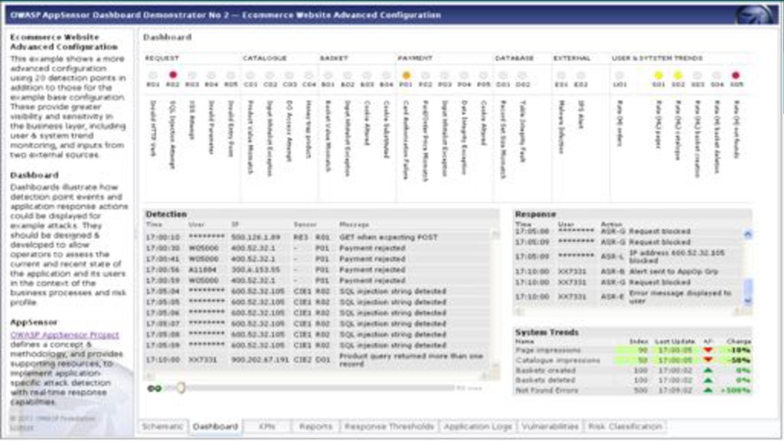Viewport: 784px width, 441px height.
Task: Open the OWASP AppSensor Project link
Action: coord(64,335)
